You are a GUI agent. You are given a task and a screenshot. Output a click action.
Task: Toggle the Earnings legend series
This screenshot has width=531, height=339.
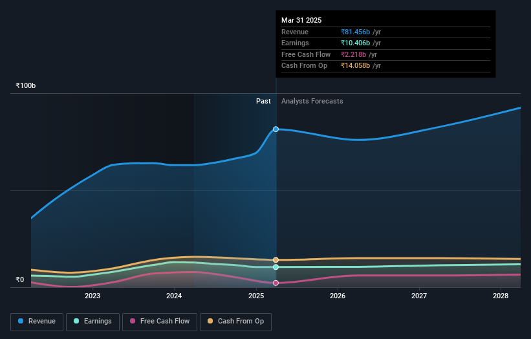(x=92, y=322)
